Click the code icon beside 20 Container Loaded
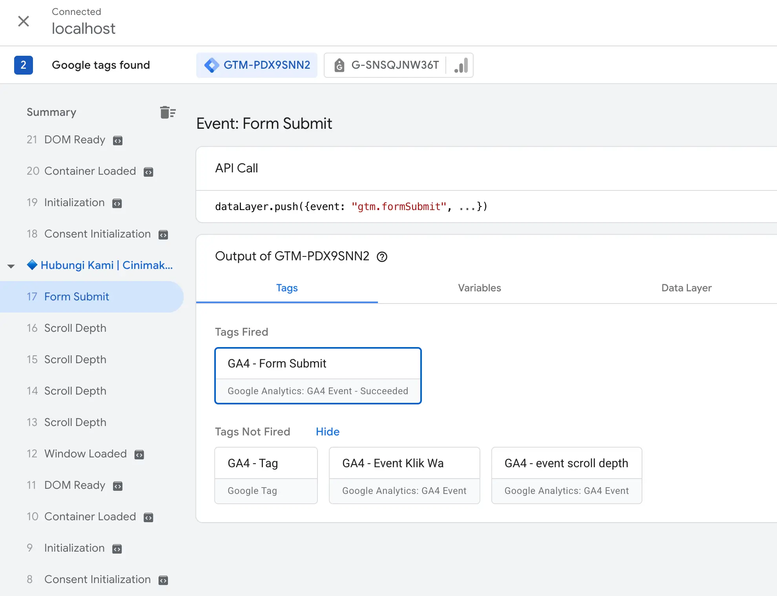Viewport: 777px width, 596px height. (x=148, y=172)
